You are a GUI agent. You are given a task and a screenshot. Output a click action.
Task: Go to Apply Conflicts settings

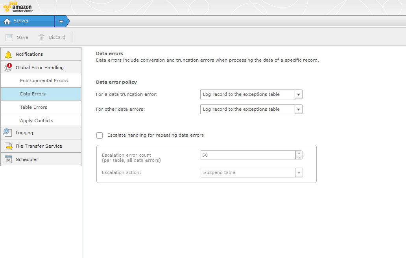(x=37, y=121)
